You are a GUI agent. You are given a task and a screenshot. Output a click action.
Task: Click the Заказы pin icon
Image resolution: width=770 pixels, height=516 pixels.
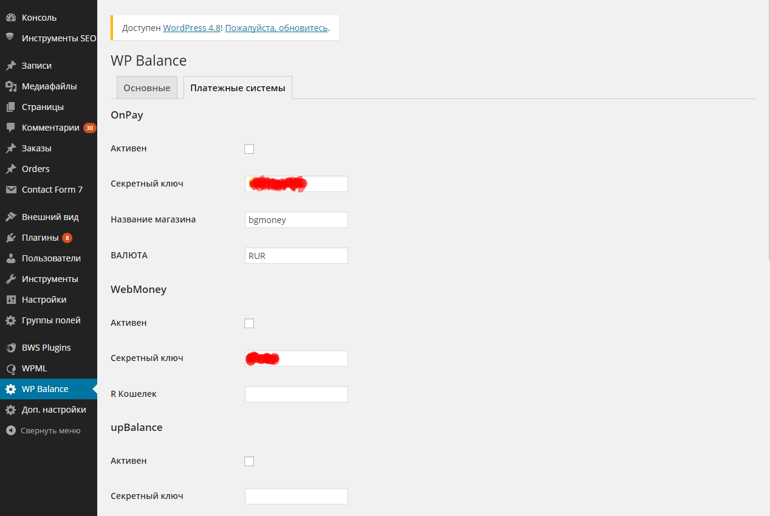click(x=10, y=148)
